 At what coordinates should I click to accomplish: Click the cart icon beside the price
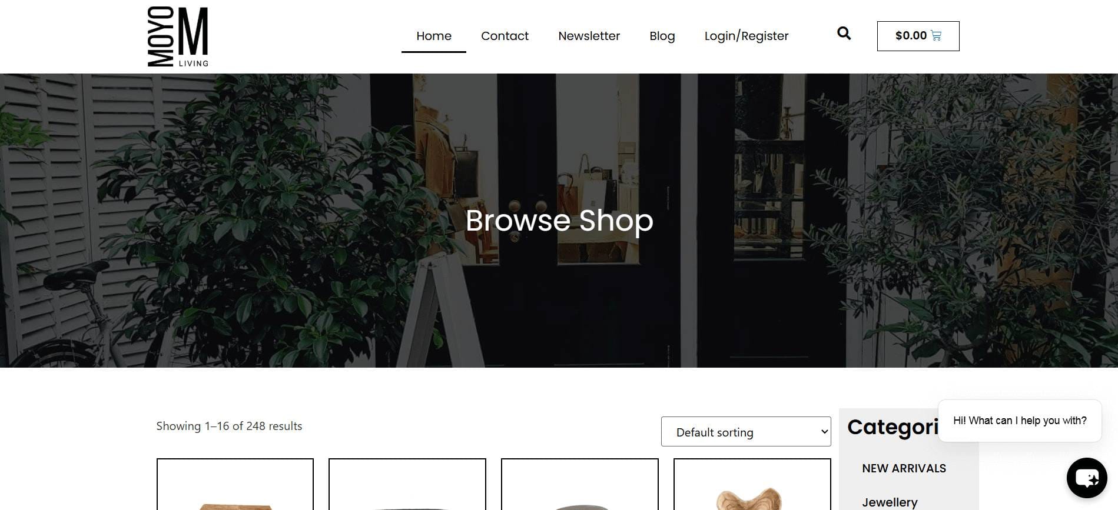[x=936, y=36]
